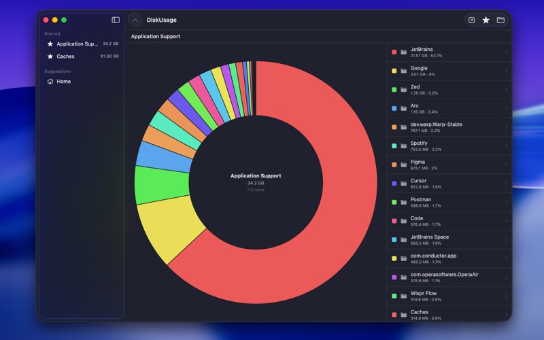Select the "21.57 GB · 63.1%" size text
Viewport: 544px width, 340px height.
tap(426, 56)
